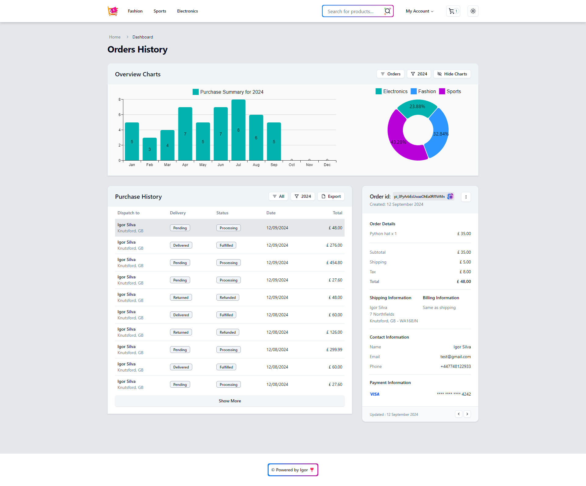Open the Fashion category menu
This screenshot has width=586, height=486.
135,11
